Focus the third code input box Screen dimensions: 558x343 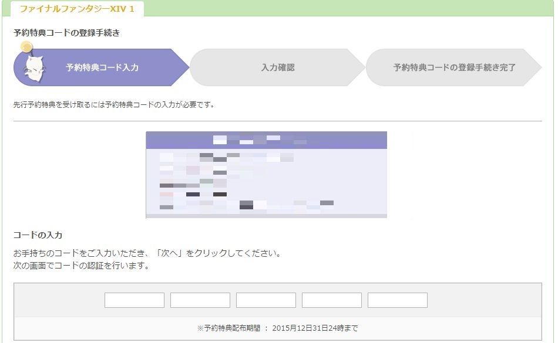266,300
